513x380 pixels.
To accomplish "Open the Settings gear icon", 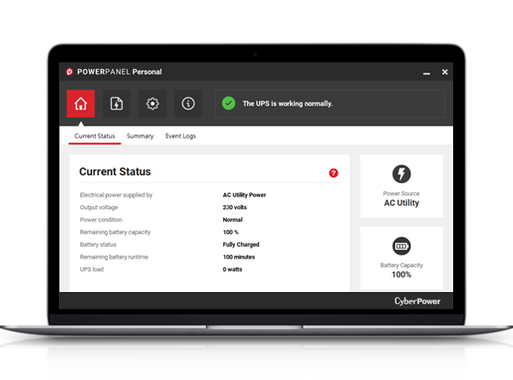I will [x=152, y=103].
